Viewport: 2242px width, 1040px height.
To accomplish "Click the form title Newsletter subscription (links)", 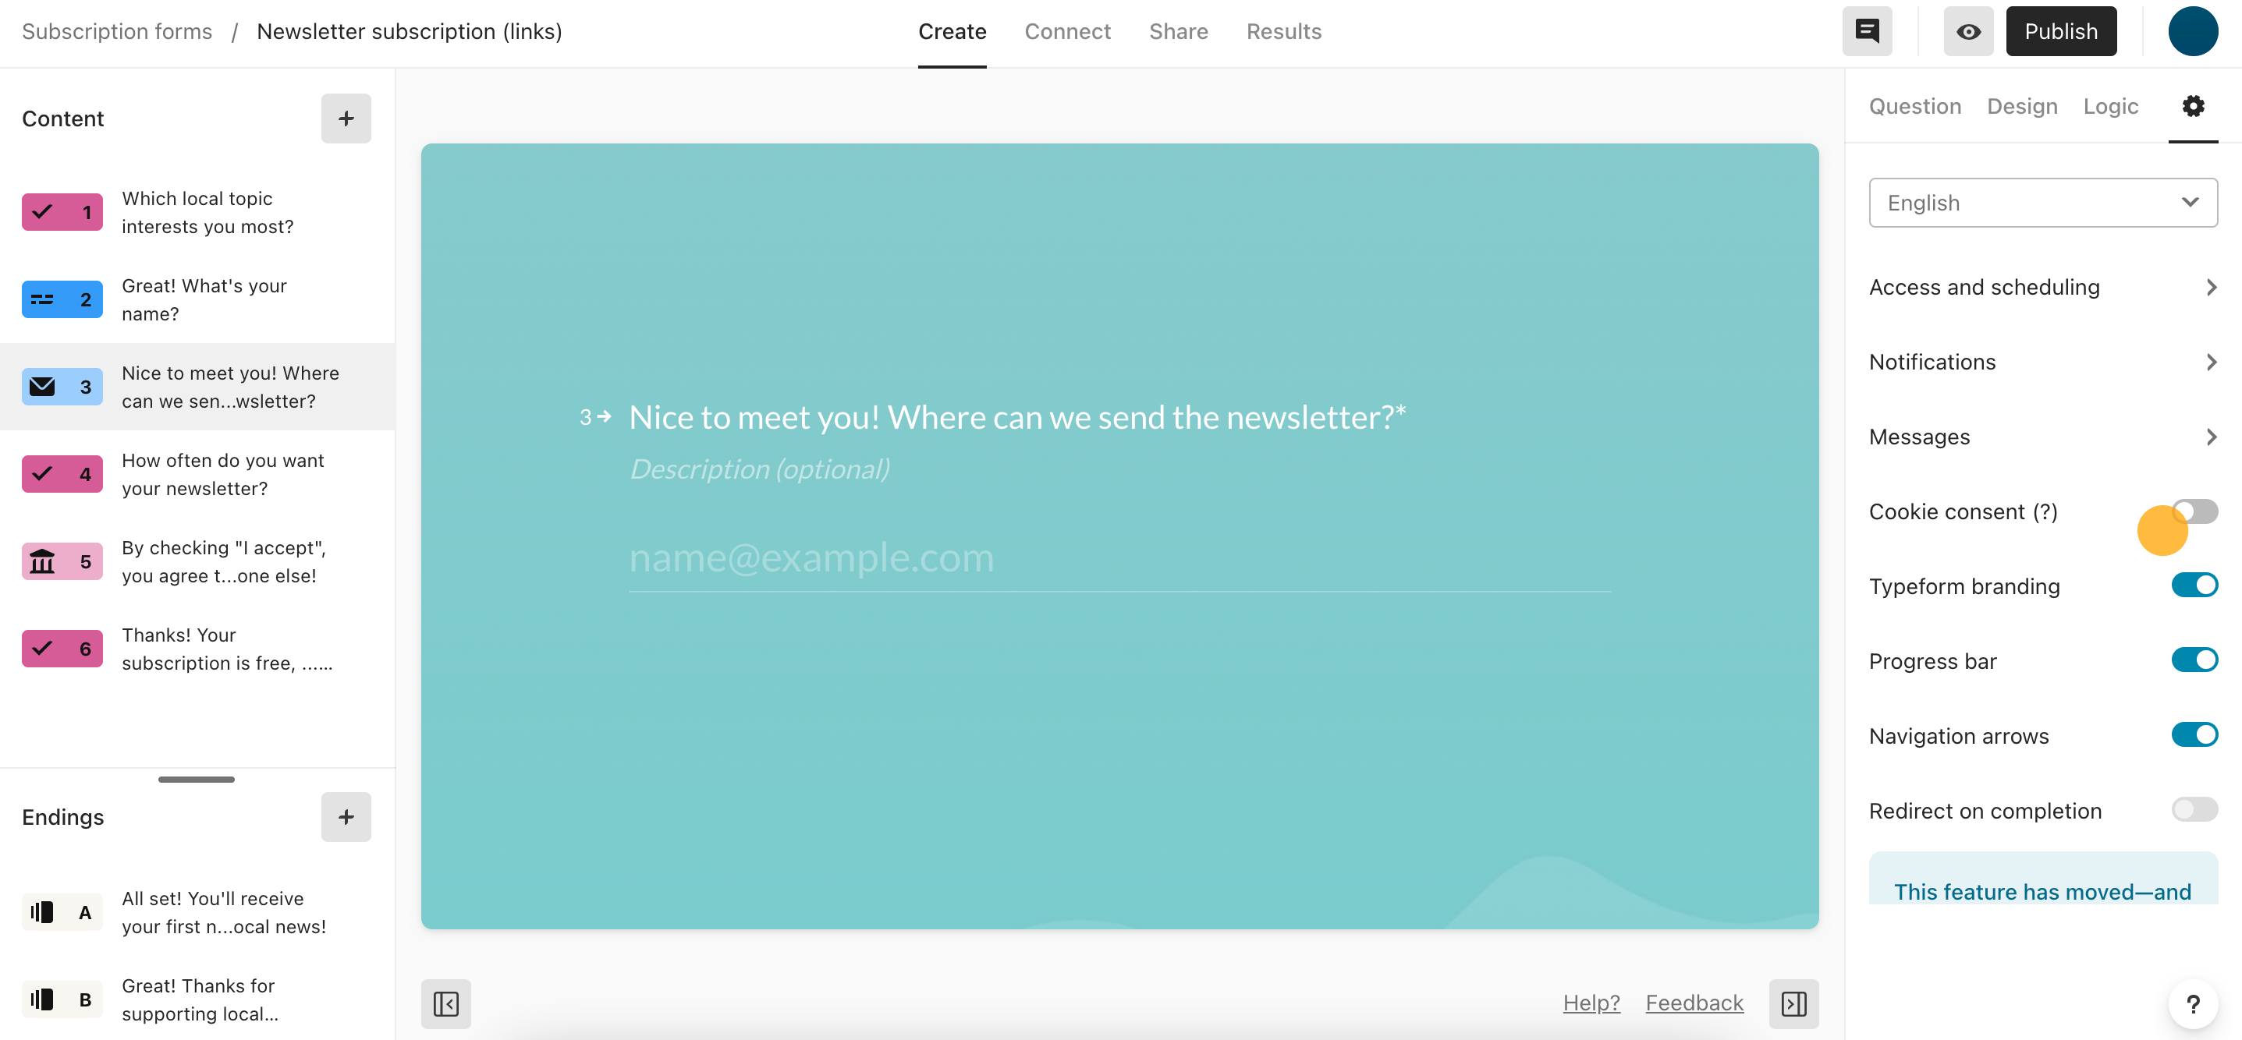I will [409, 31].
